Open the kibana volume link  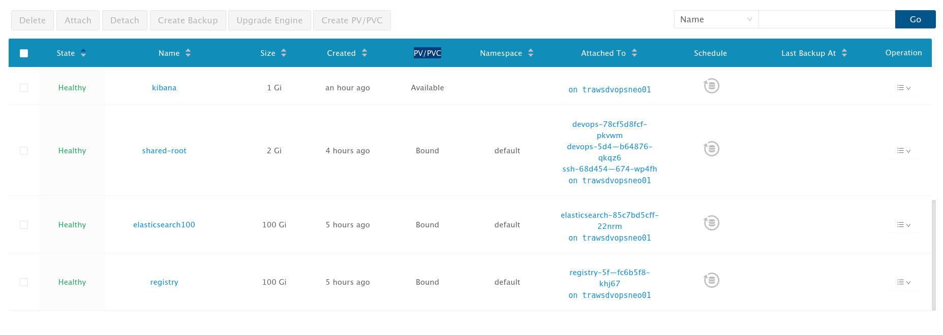click(164, 88)
